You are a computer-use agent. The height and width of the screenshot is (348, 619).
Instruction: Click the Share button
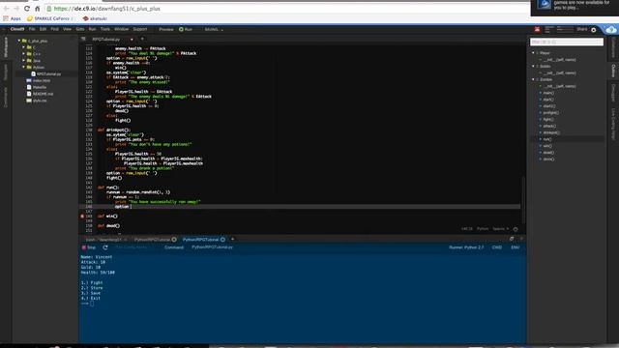pos(582,29)
